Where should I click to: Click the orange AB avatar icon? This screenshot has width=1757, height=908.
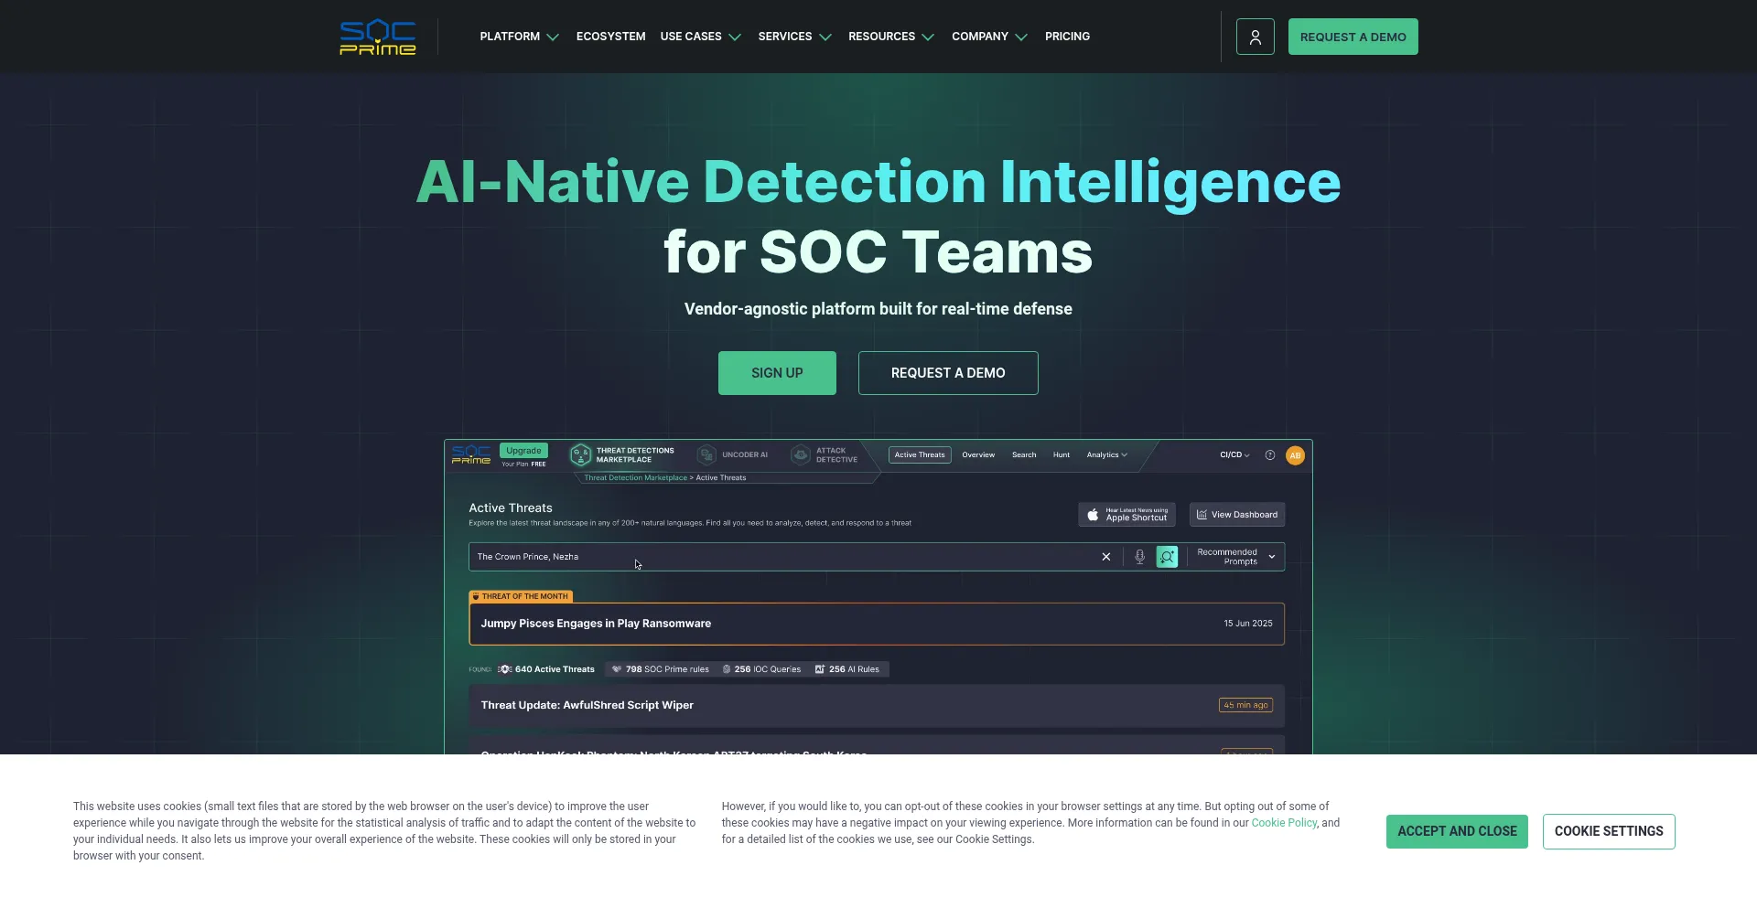[1295, 455]
